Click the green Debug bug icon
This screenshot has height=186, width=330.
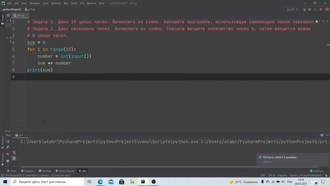pos(309,9)
